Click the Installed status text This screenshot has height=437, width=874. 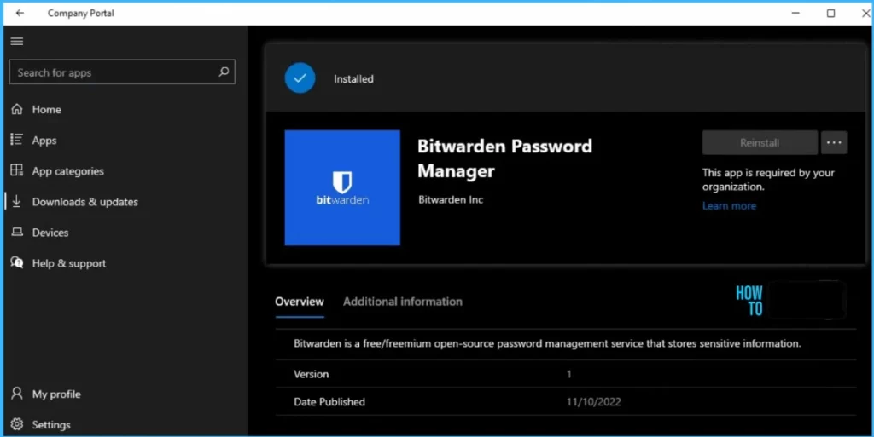coord(353,79)
